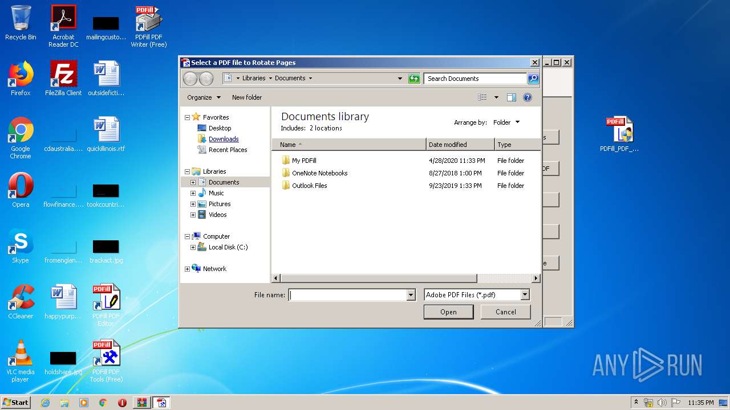Viewport: 730px width, 410px height.
Task: Click the Start button
Action: (16, 403)
